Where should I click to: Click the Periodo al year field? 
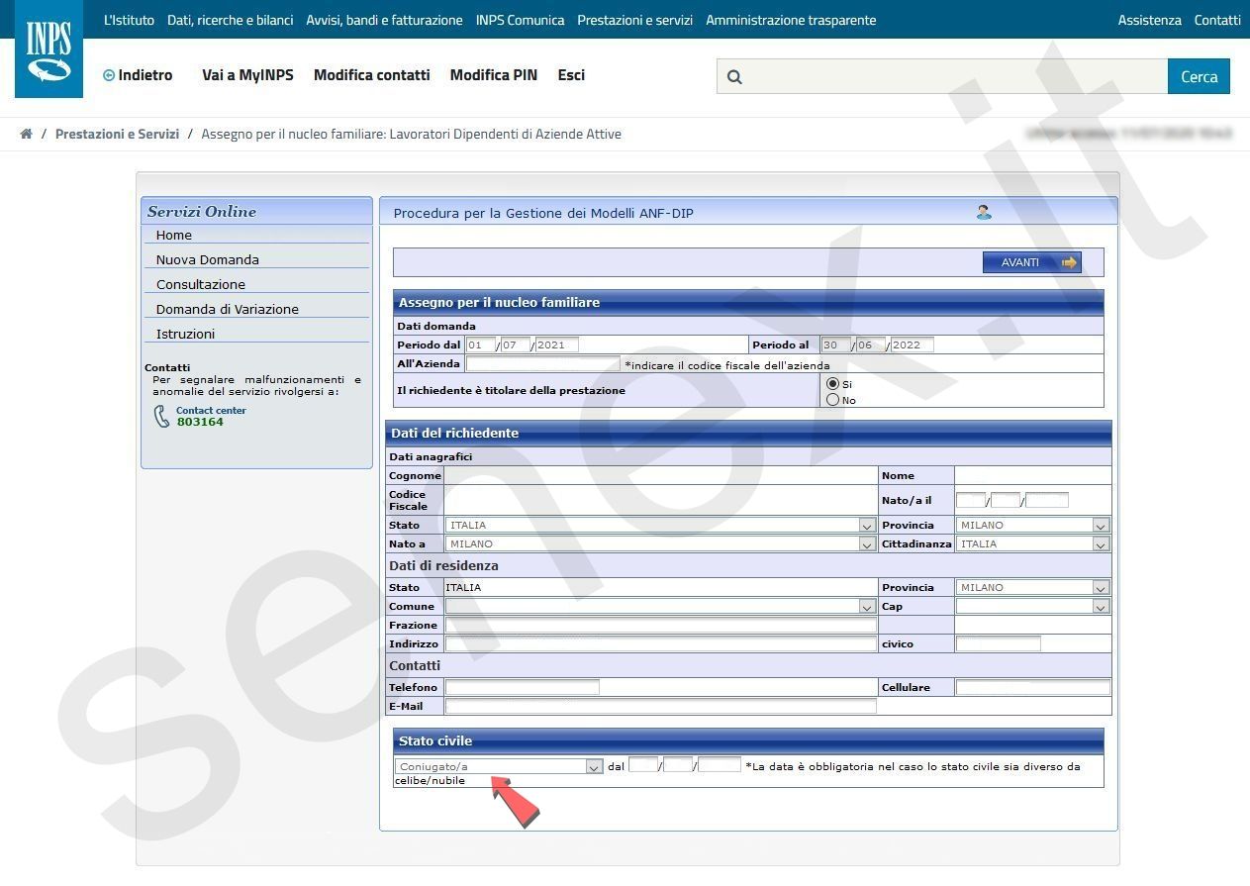[912, 345]
